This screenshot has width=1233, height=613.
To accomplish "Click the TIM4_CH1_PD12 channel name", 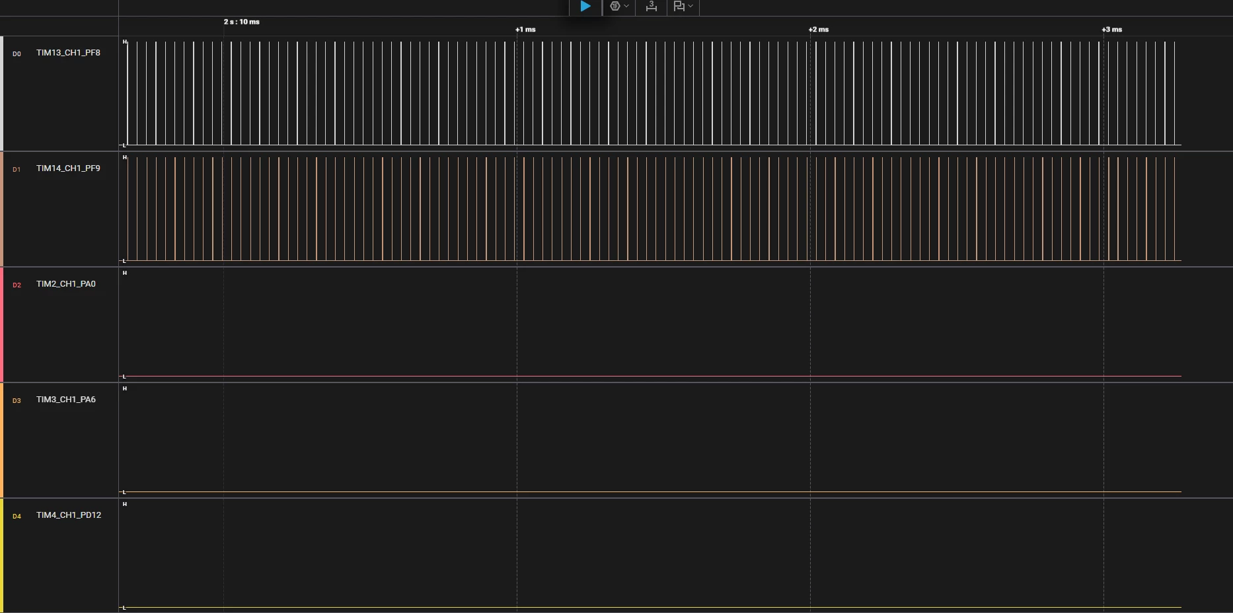I will tap(69, 515).
